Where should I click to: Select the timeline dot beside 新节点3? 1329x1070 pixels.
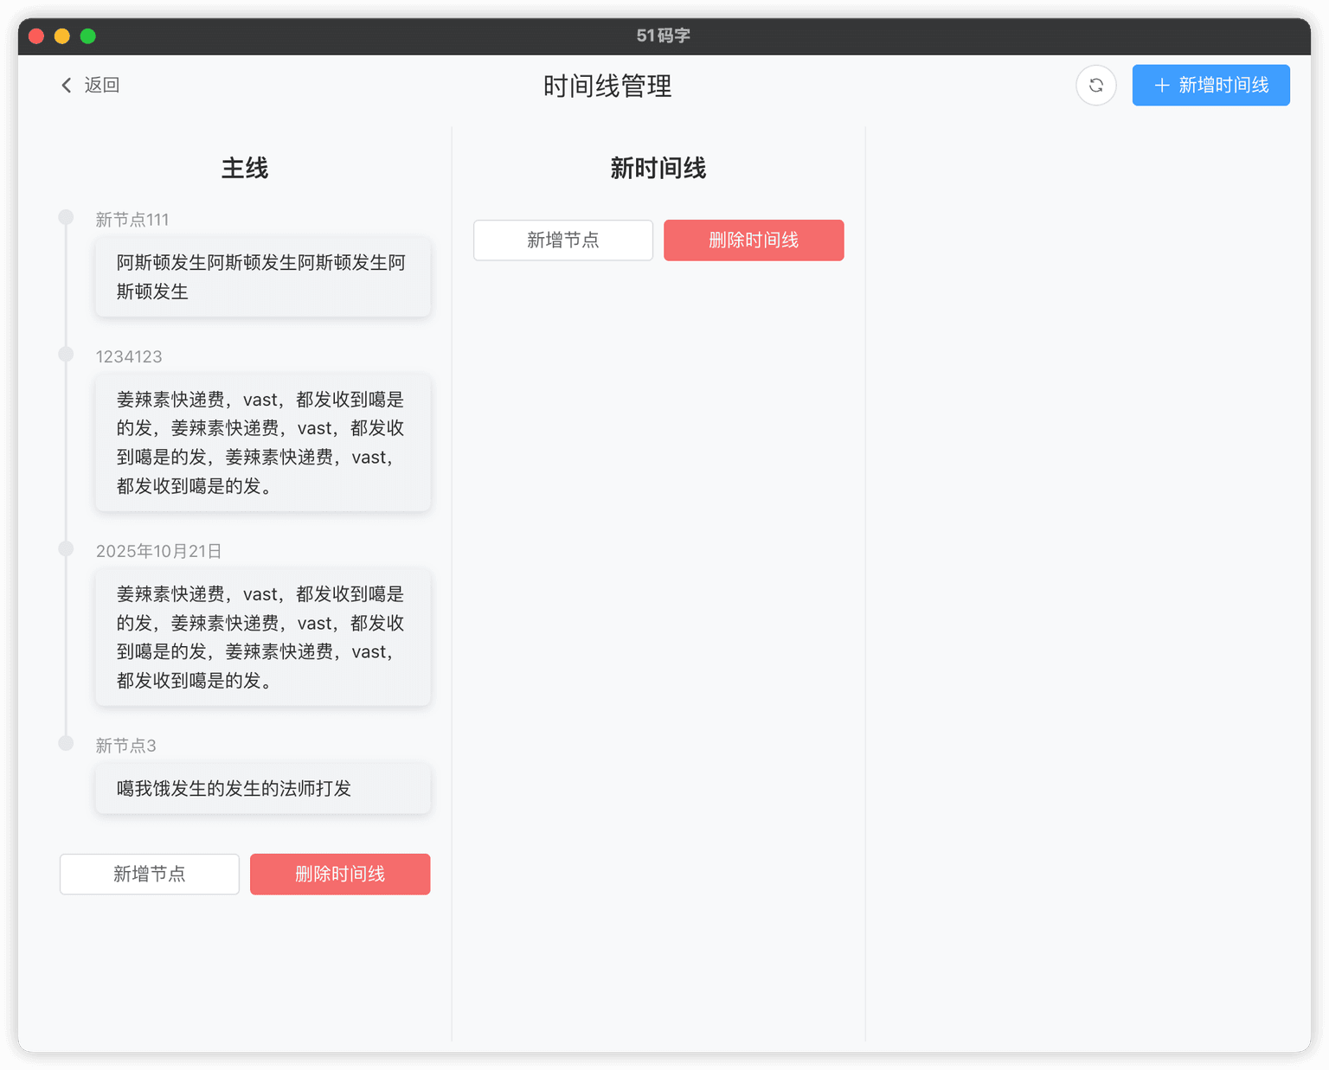(66, 743)
